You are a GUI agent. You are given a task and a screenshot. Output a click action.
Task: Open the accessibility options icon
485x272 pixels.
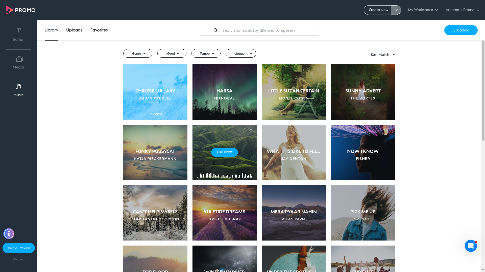coord(9,234)
